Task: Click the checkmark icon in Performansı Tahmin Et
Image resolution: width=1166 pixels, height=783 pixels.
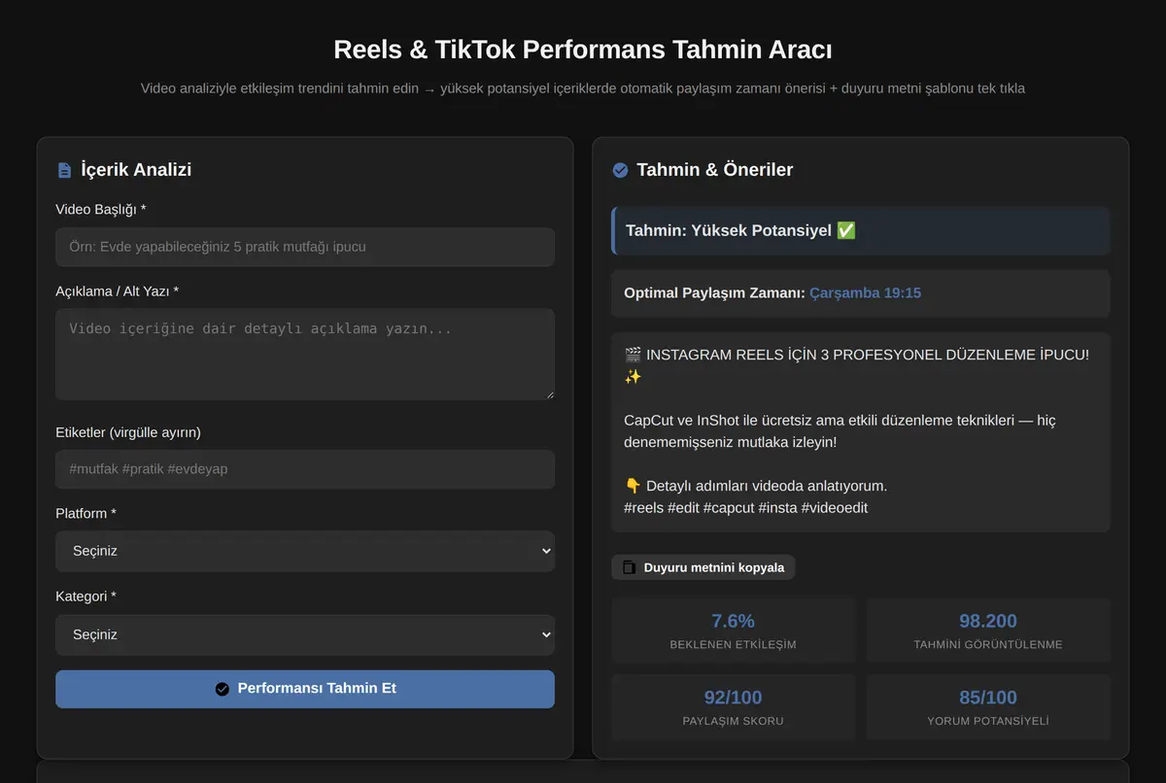Action: point(222,689)
